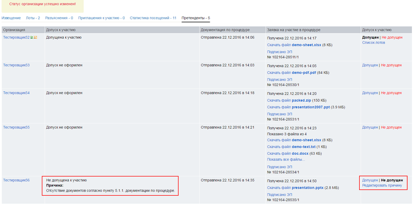414x205 pixels.
Task: Open Разъяснения - 0 tab
Action: click(x=59, y=18)
